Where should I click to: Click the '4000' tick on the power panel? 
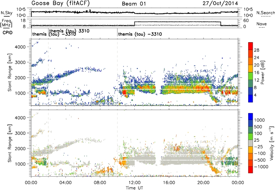(20, 47)
